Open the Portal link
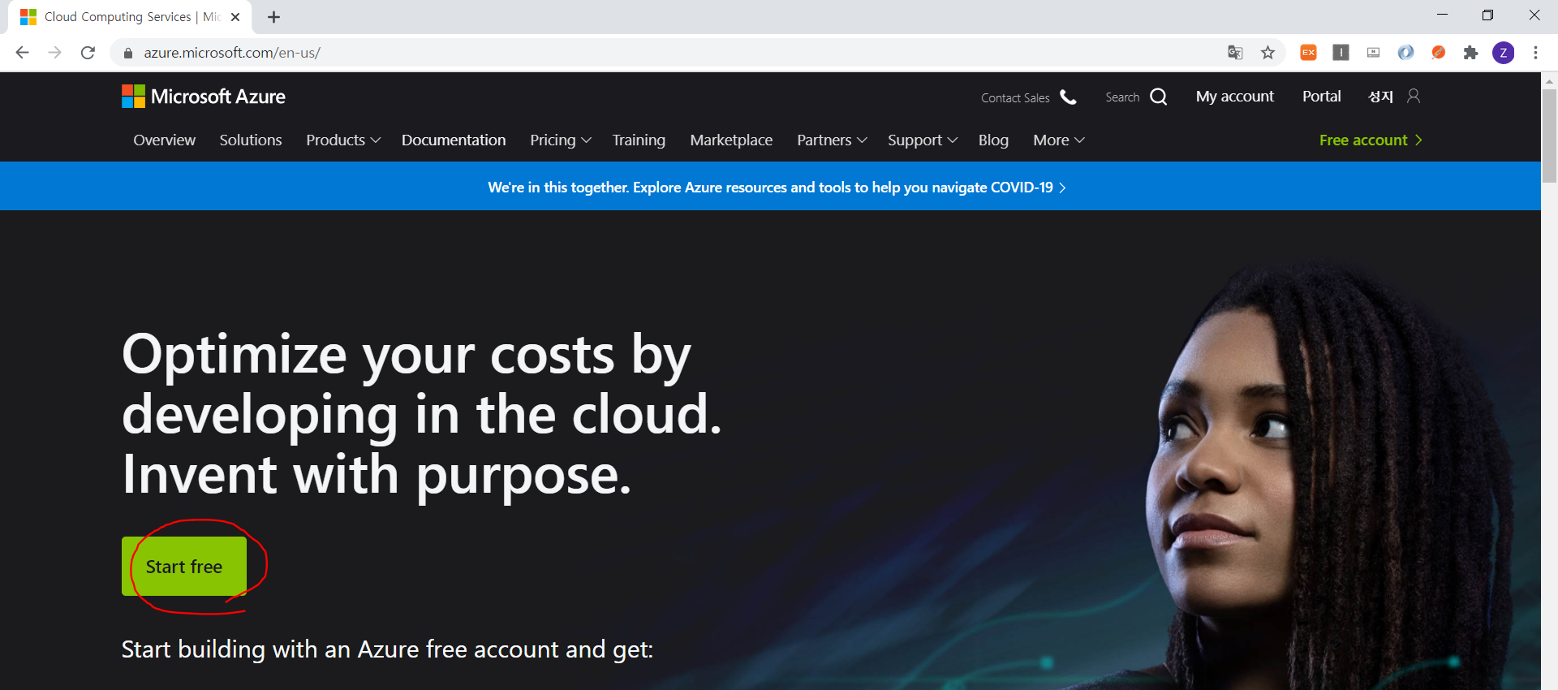Viewport: 1558px width, 690px height. 1322,97
